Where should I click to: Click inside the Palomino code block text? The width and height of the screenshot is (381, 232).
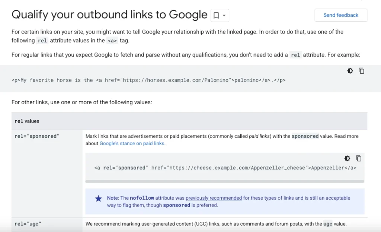point(148,80)
